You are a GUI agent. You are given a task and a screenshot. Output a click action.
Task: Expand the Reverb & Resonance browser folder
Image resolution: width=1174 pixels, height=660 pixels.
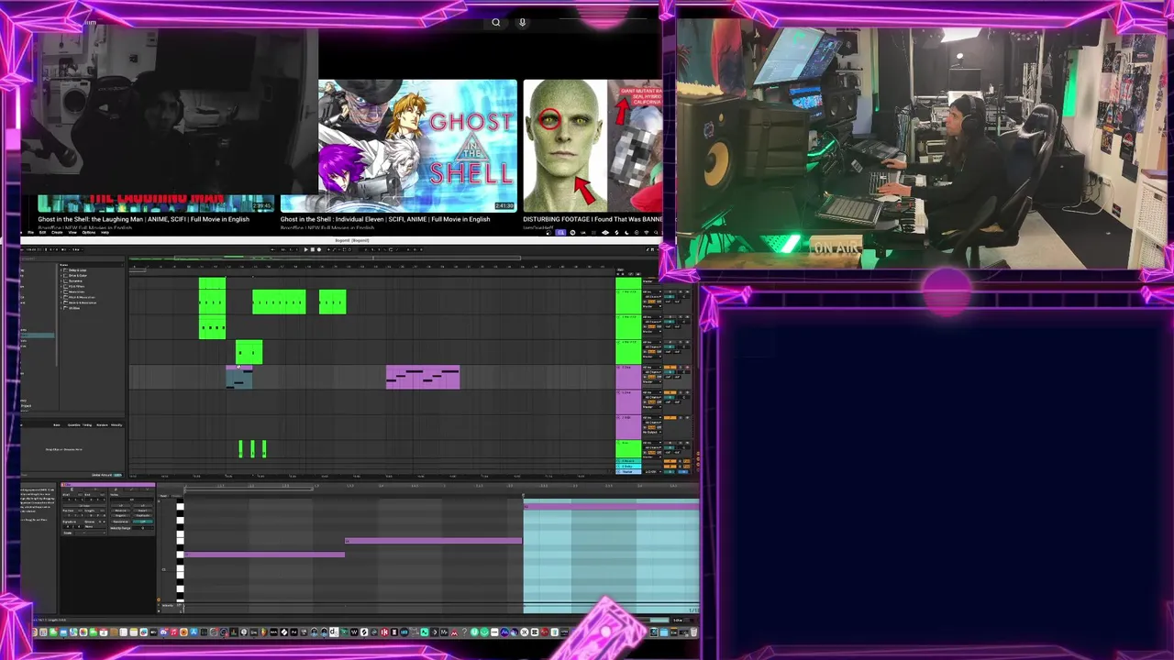click(61, 302)
